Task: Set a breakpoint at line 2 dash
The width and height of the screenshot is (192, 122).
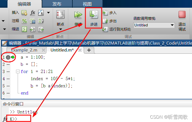Action: pyautogui.click(x=8, y=64)
